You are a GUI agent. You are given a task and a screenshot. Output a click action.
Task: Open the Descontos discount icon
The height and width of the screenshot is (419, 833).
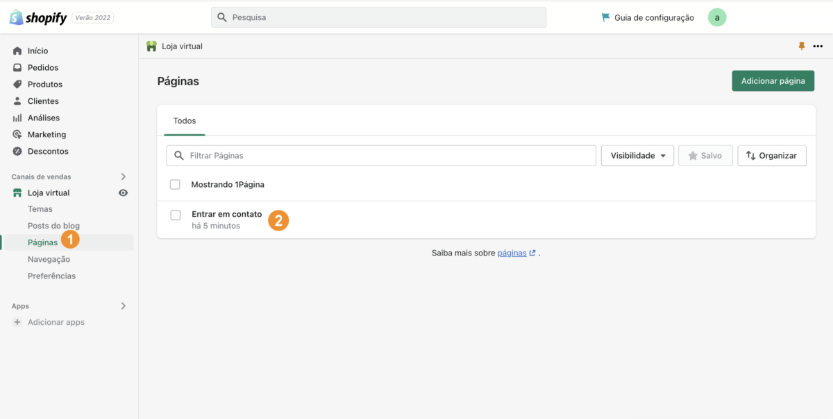tap(17, 151)
